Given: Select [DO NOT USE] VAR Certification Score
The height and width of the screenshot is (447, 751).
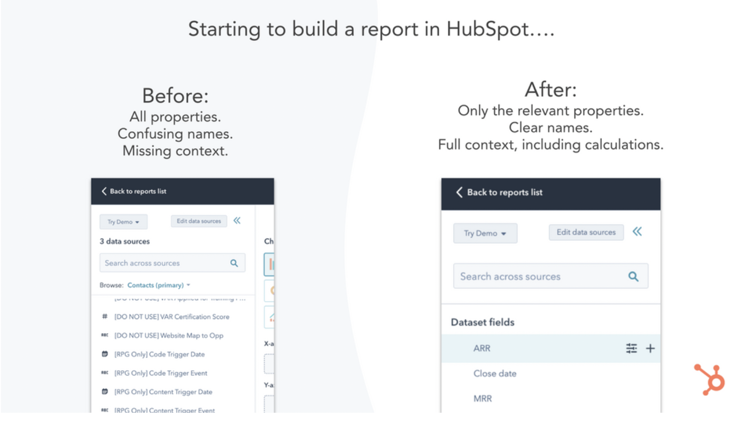Looking at the screenshot, I should click(172, 317).
